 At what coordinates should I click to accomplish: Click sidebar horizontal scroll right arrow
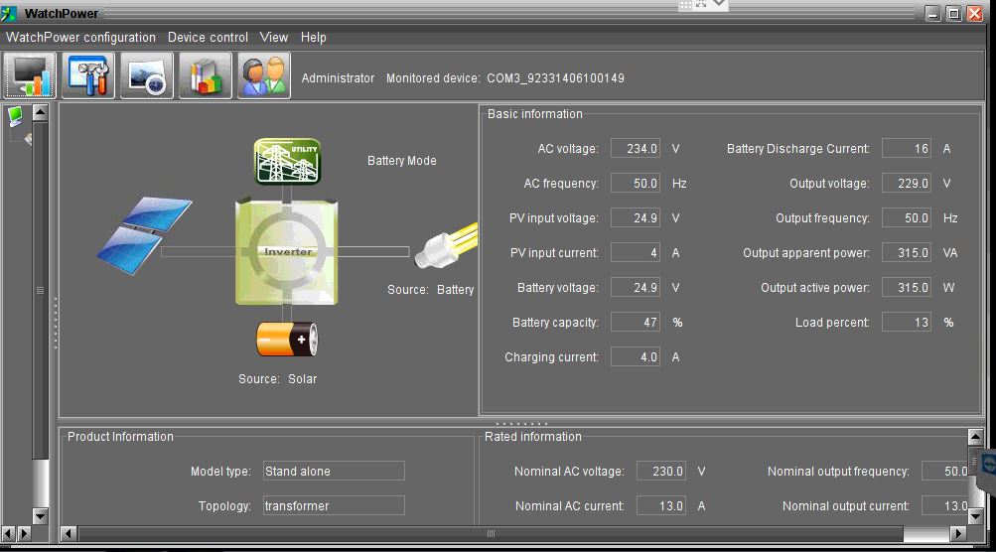coord(24,533)
